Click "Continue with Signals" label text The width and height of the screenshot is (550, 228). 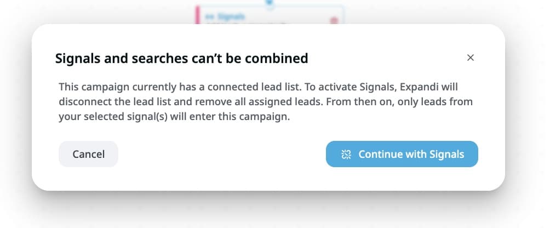pos(411,154)
